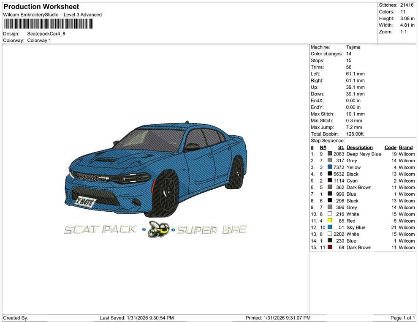Viewport: 418px width, 322px height.
Task: Select the Red color swatch for stop 11
Action: (330, 221)
